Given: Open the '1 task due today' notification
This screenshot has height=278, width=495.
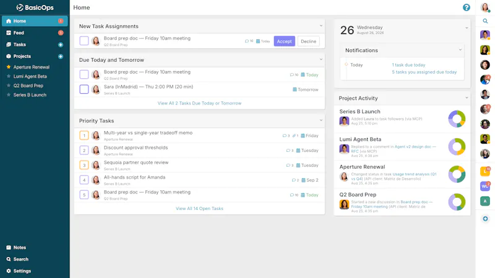Looking at the screenshot, I should point(408,65).
